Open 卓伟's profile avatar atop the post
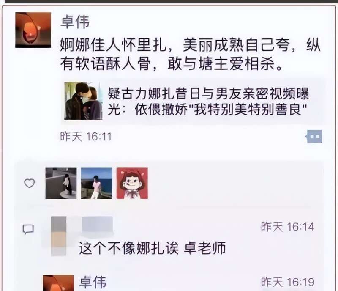338x291 pixels. coord(33,30)
